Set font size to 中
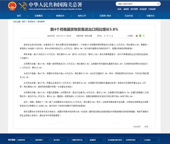 coord(107,36)
